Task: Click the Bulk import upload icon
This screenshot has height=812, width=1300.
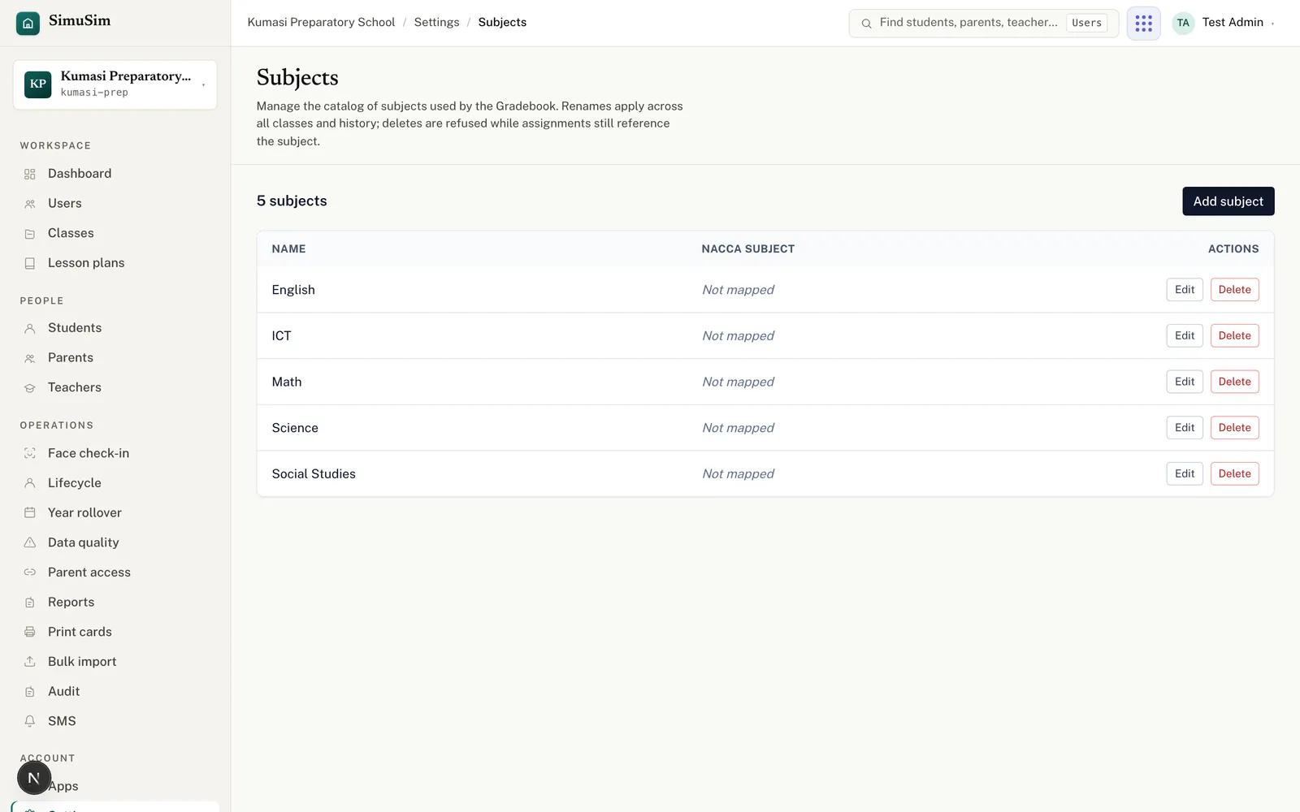Action: [x=30, y=662]
